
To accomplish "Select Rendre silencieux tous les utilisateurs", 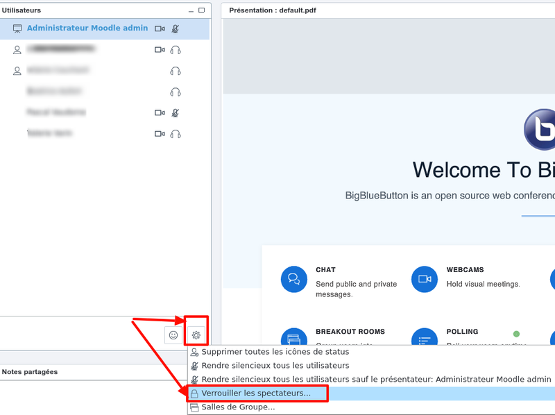I will click(275, 366).
